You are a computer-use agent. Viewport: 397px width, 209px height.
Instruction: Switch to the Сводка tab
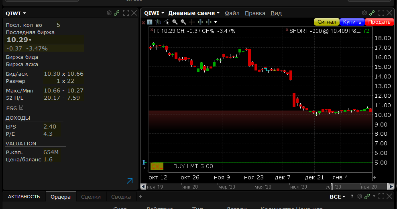point(121,197)
